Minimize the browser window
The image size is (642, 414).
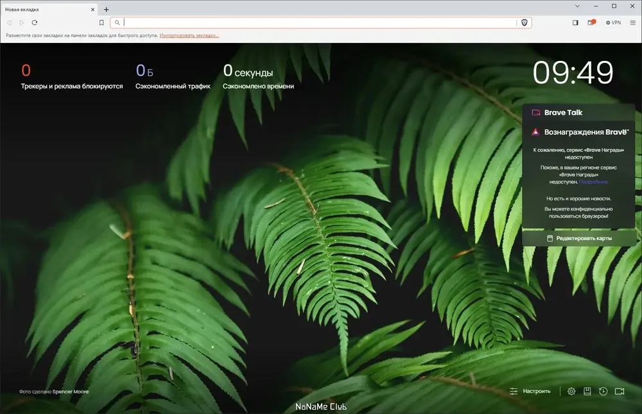click(x=596, y=6)
